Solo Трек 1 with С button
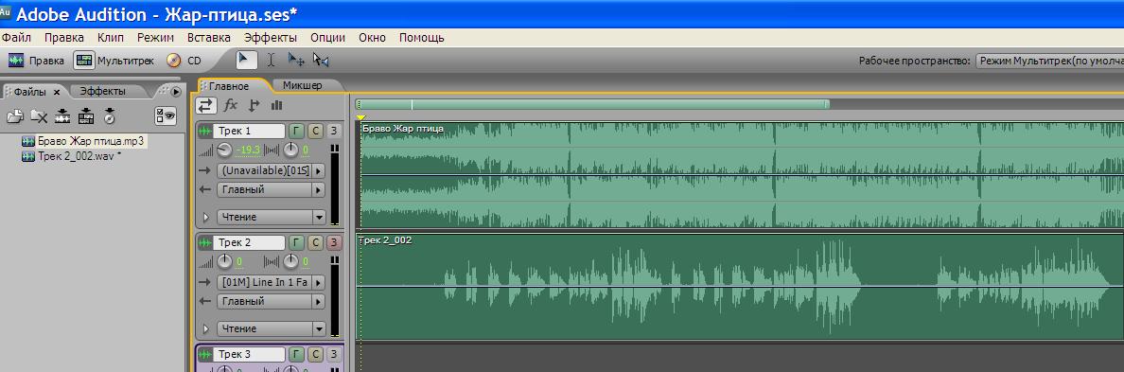This screenshot has width=1124, height=372. coord(315,132)
